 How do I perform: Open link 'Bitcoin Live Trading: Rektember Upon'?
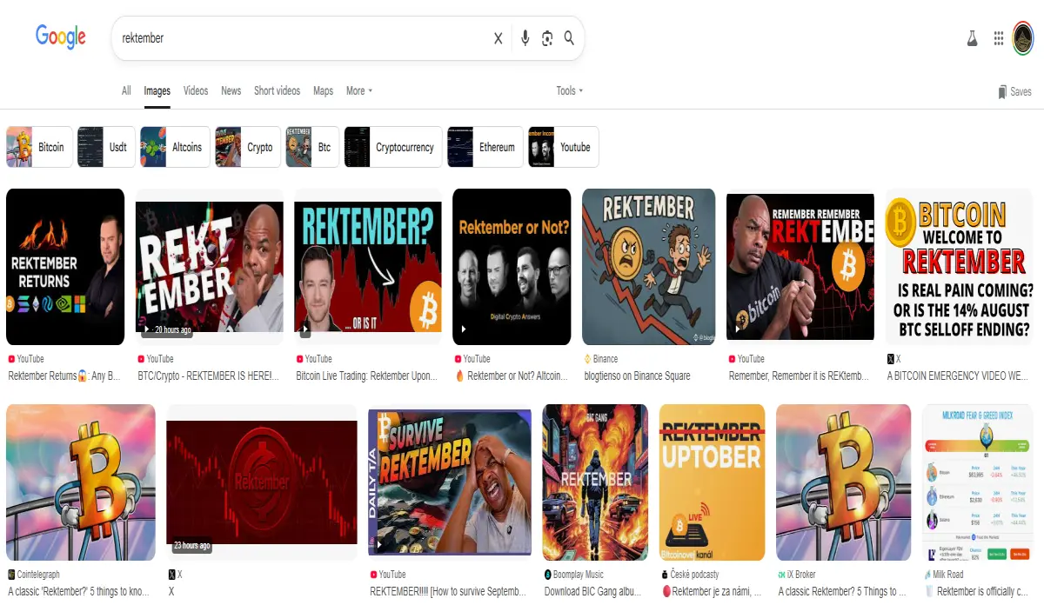coord(366,376)
